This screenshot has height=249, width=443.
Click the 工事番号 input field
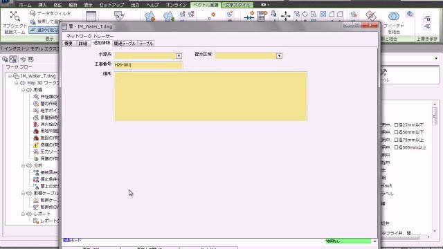click(148, 65)
